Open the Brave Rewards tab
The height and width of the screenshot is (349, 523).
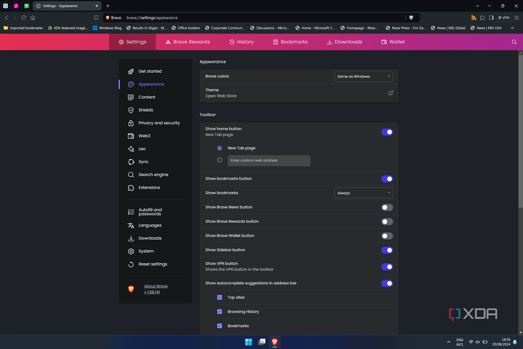click(x=188, y=42)
